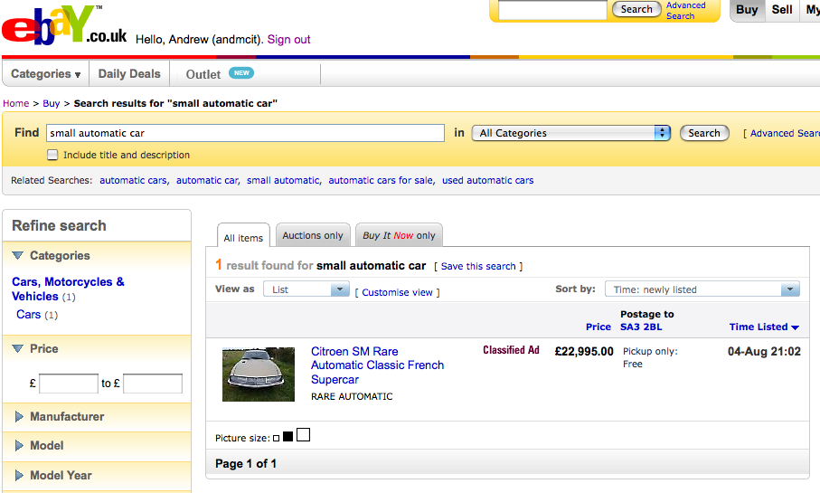Click the 'RARE AUTOMATIC' subtitle text

tap(352, 396)
